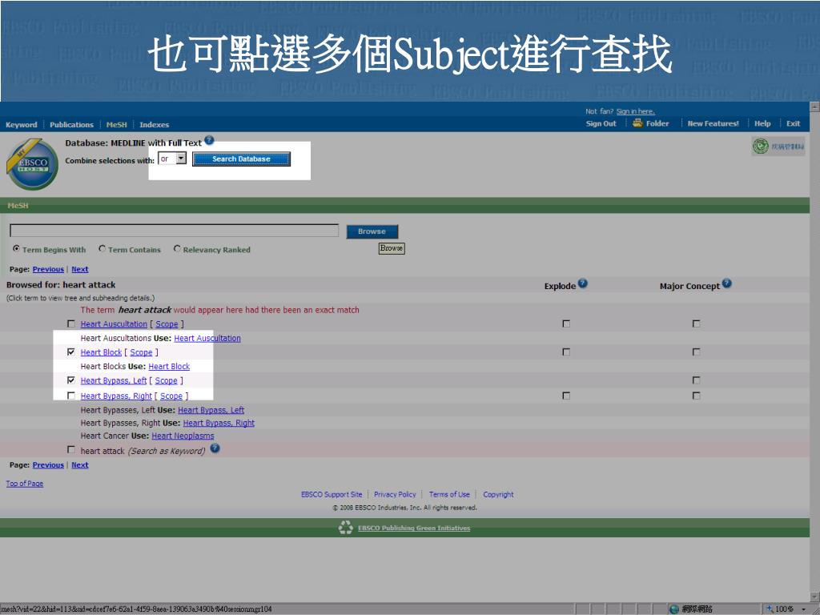Viewport: 820px width, 615px height.
Task: Open Scope note for Heart Bypass, Right
Action: tap(171, 396)
